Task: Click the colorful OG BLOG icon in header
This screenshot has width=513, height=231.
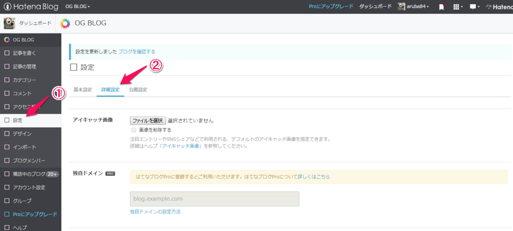Action: (66, 23)
